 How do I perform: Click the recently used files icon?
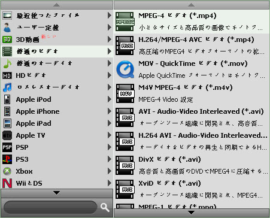click(7, 16)
